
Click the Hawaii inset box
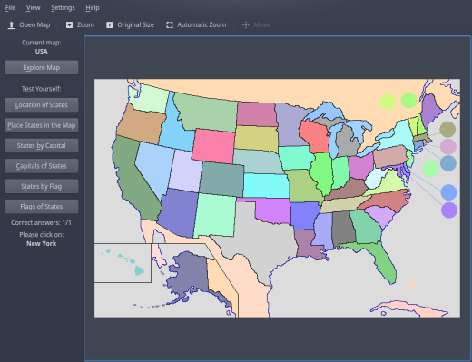[123, 263]
